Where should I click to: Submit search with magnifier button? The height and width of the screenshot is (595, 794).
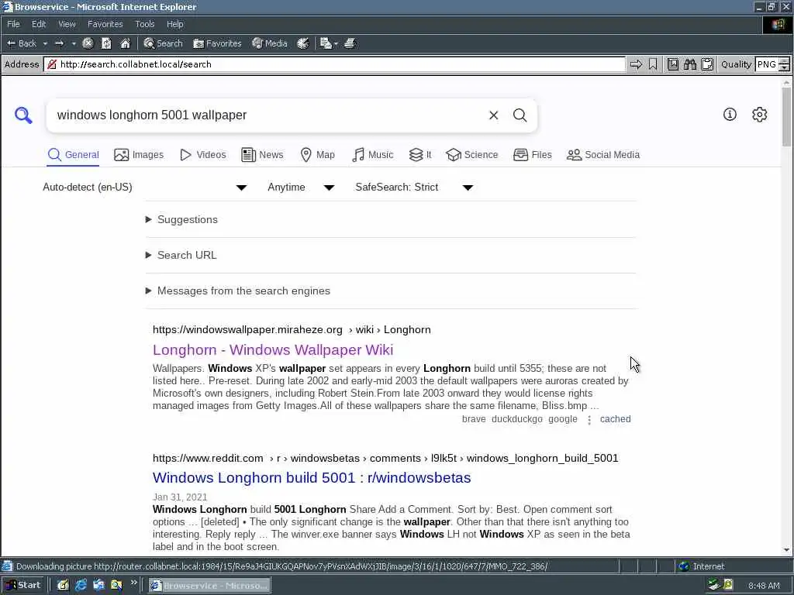(520, 115)
